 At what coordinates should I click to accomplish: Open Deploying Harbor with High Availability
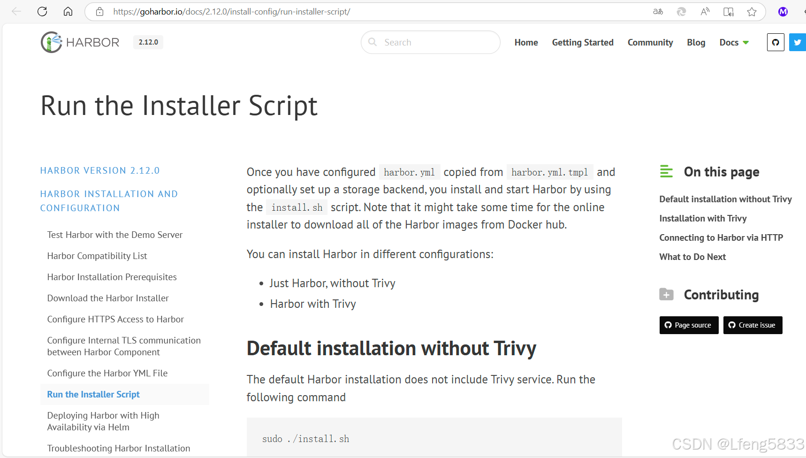pyautogui.click(x=103, y=421)
